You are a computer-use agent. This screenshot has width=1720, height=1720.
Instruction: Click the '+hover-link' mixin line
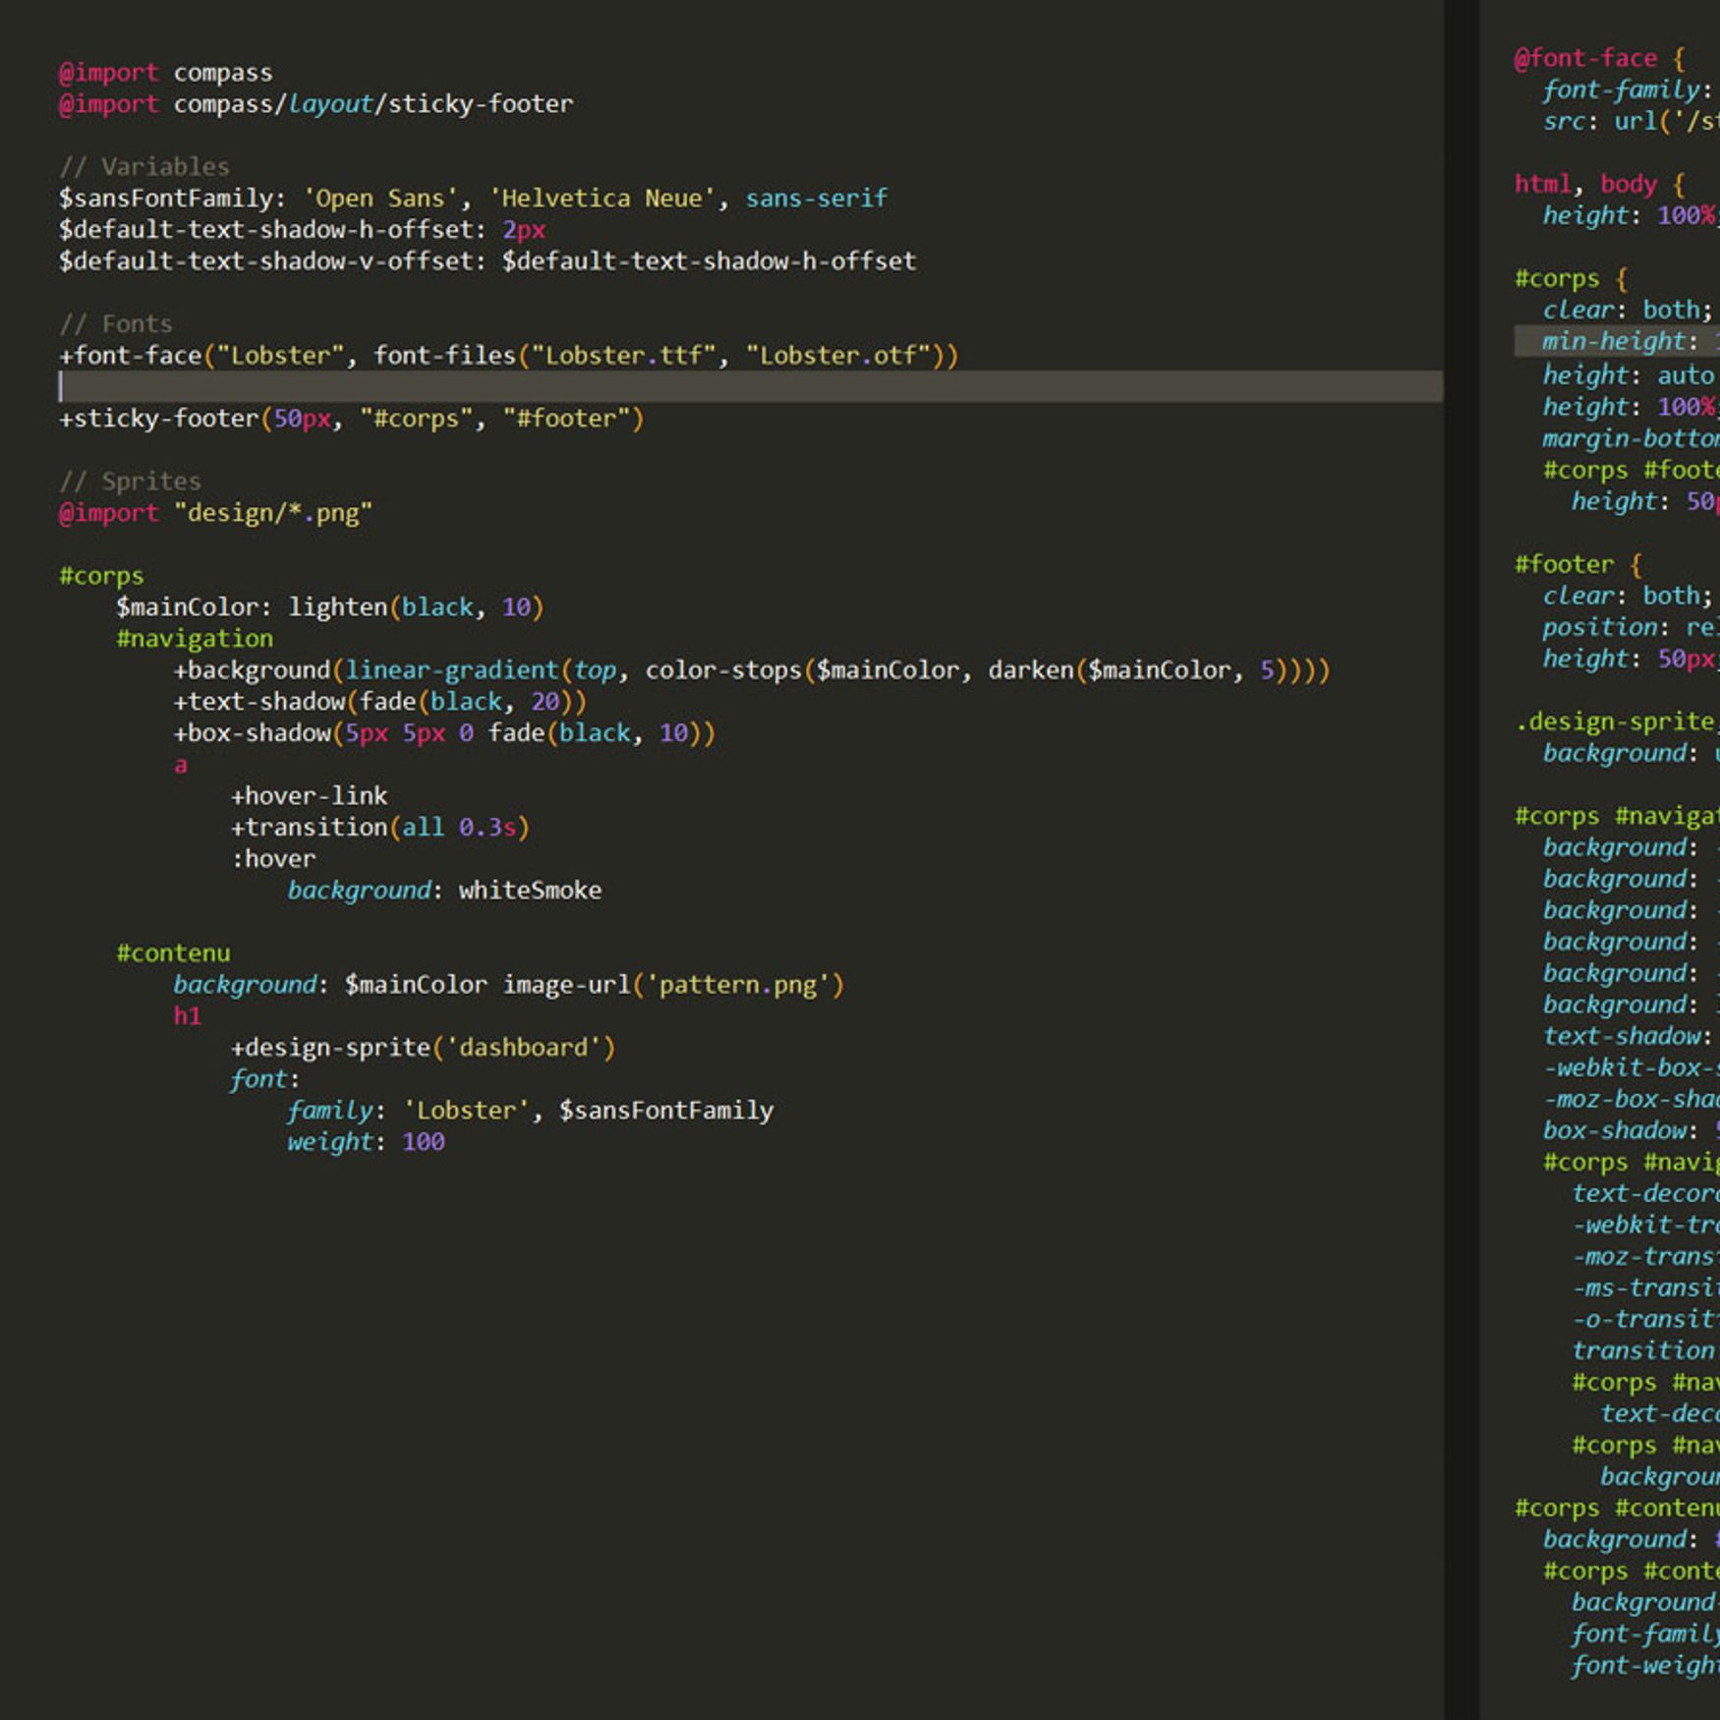click(309, 796)
